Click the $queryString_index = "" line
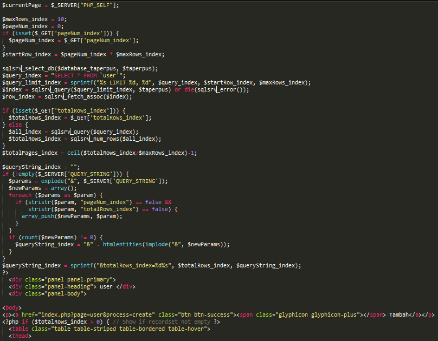This screenshot has height=341, width=438. pyautogui.click(x=41, y=167)
